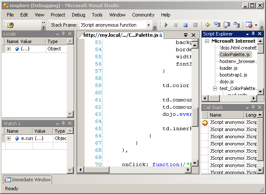This screenshot has height=194, width=266.
Task: Close the Watch 1 panel
Action: point(70,123)
